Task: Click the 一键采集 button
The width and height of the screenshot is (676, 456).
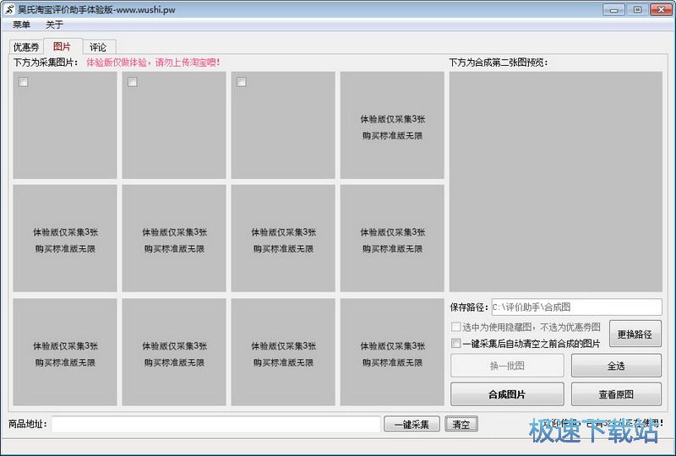Action: click(x=412, y=425)
